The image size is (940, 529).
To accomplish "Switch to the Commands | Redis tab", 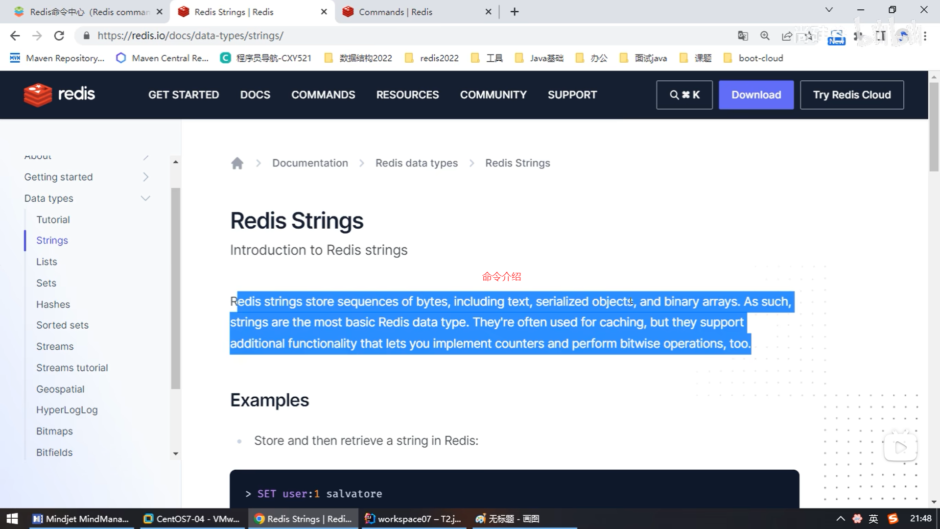I will point(396,12).
